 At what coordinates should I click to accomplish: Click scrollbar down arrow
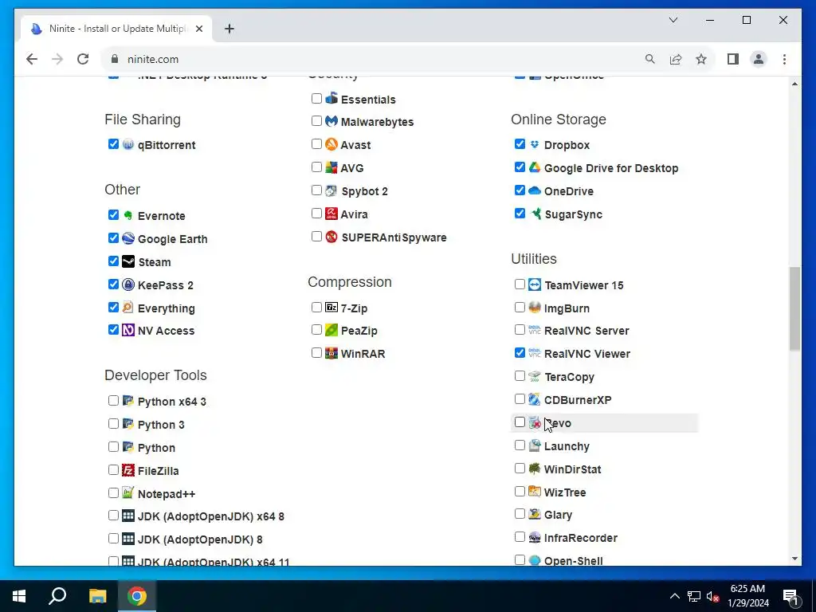click(794, 559)
